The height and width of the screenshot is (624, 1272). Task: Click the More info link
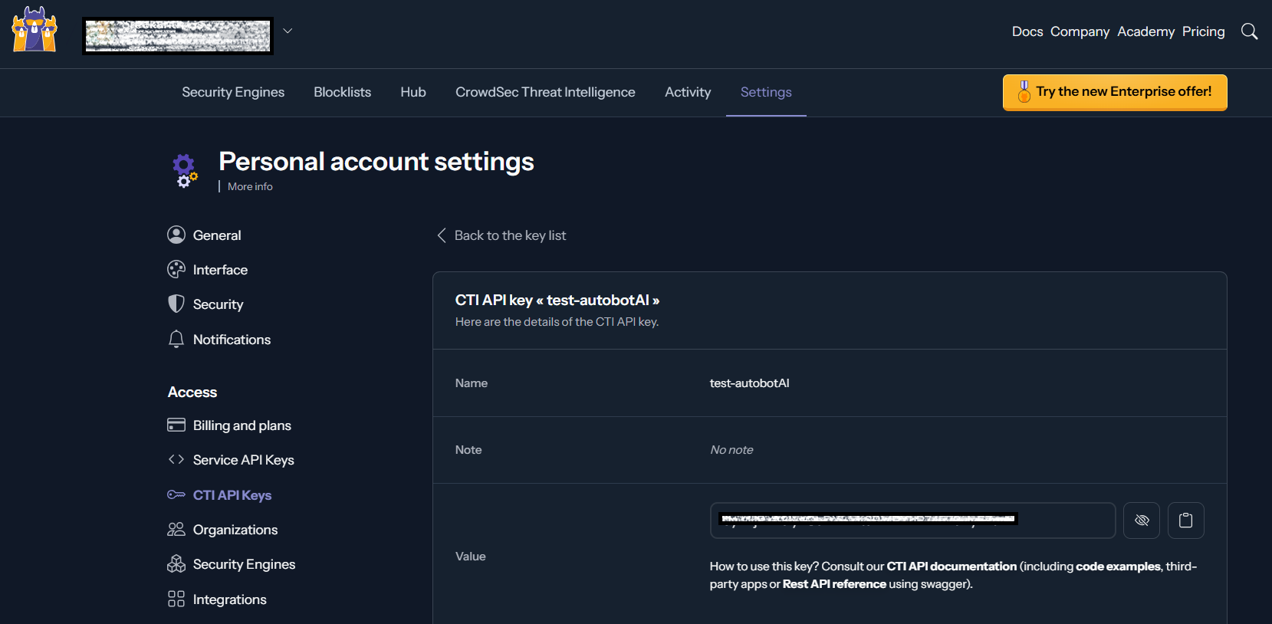(x=250, y=186)
